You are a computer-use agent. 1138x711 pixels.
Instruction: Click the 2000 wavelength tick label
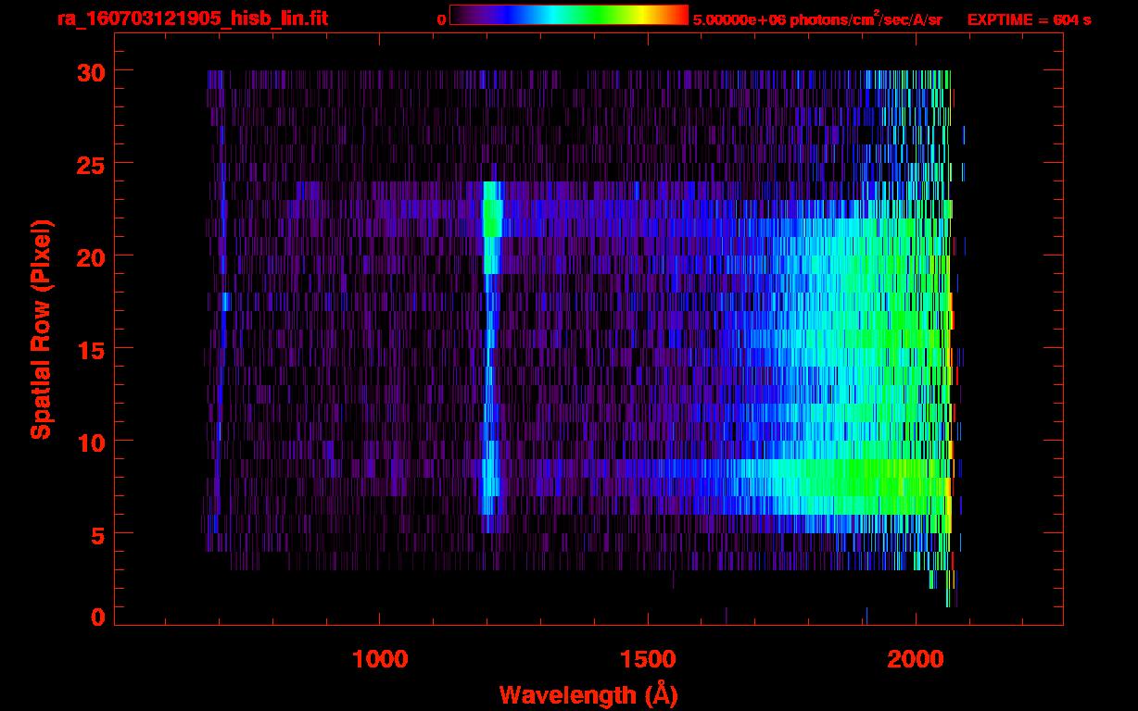click(x=917, y=658)
